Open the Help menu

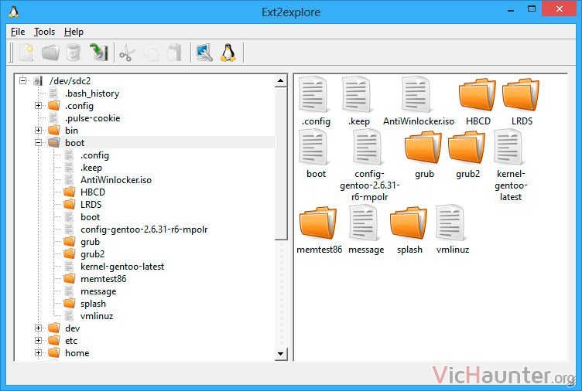pyautogui.click(x=74, y=32)
